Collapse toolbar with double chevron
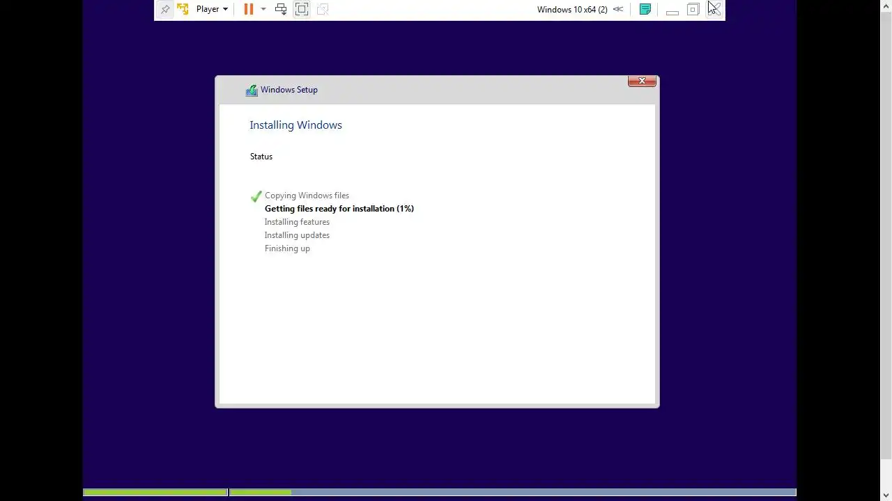 point(618,9)
